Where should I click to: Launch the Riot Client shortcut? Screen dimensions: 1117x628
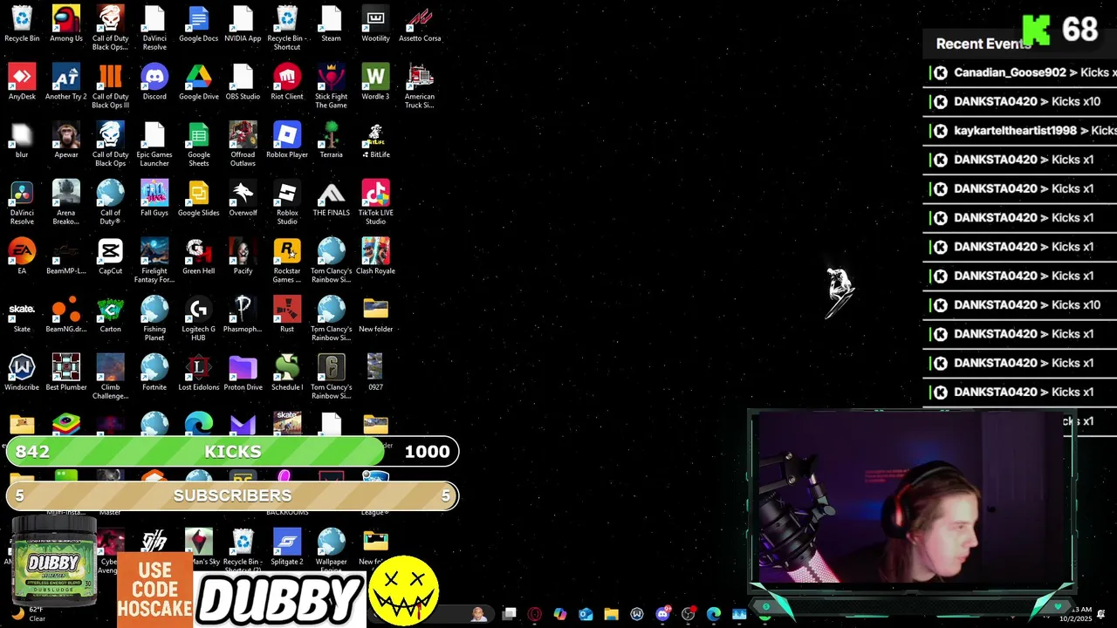(x=287, y=82)
